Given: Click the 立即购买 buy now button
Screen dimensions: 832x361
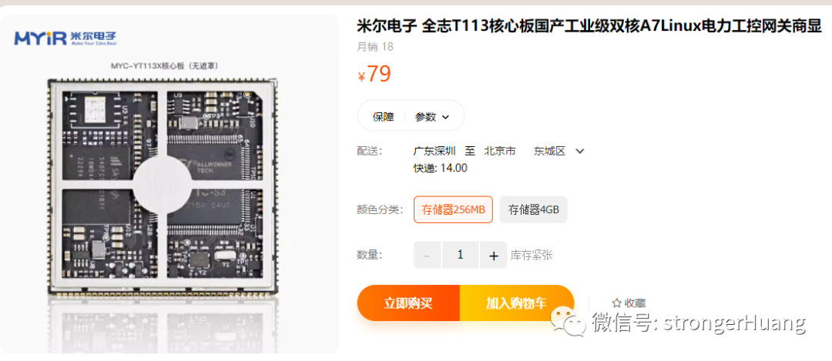Looking at the screenshot, I should [x=408, y=303].
